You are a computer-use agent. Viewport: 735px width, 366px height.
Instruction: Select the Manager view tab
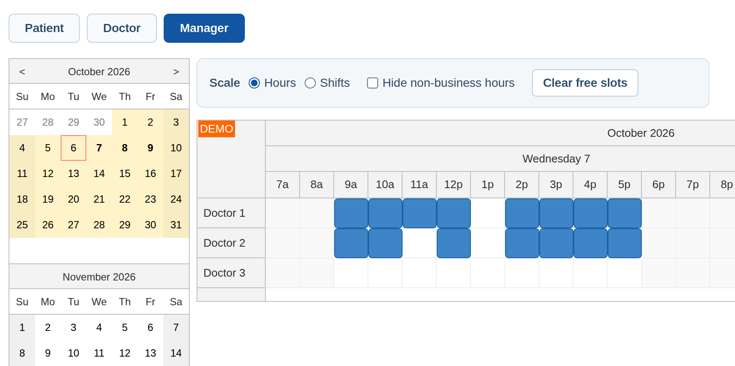pos(204,28)
